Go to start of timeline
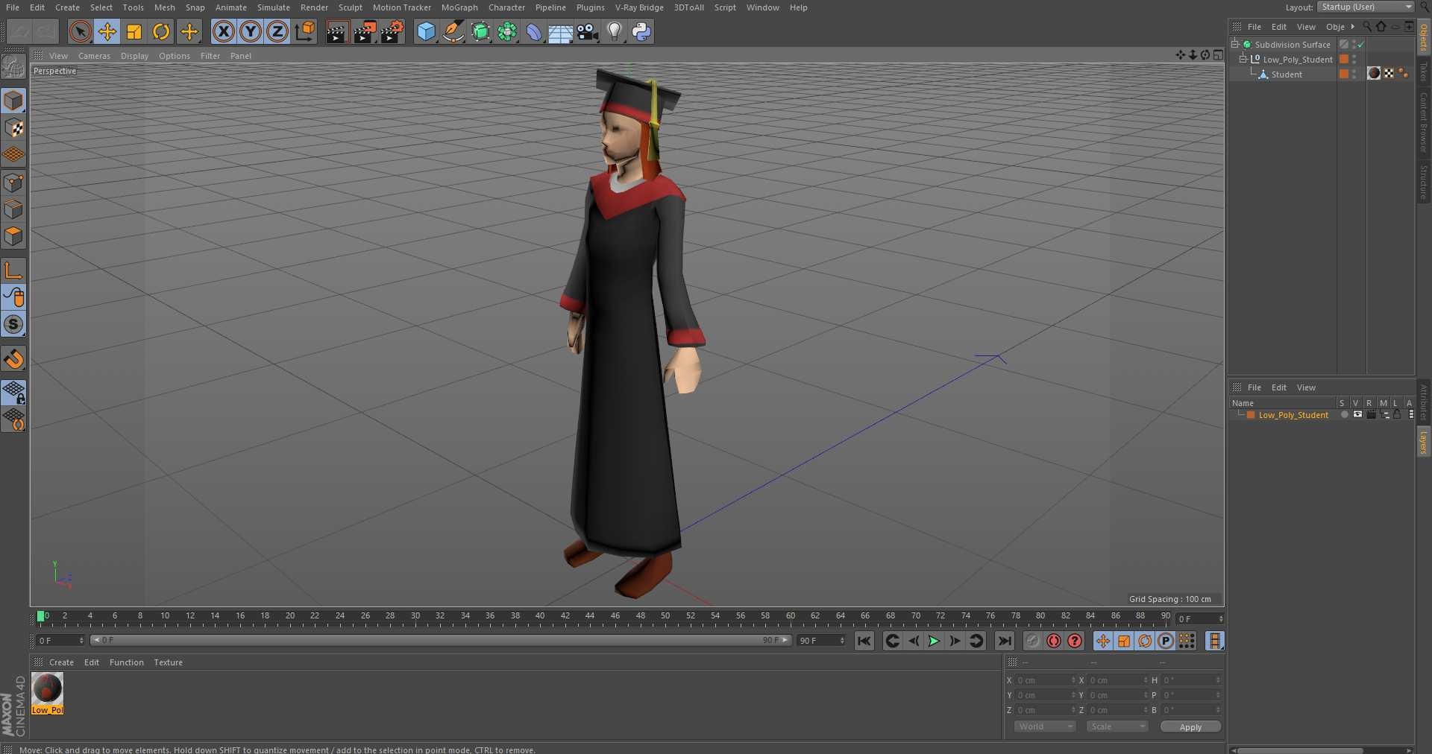Image resolution: width=1432 pixels, height=754 pixels. tap(864, 641)
